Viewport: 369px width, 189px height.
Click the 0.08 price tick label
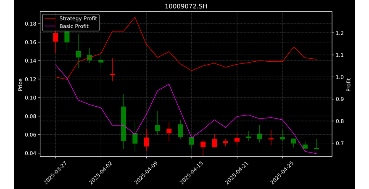pos(30,116)
